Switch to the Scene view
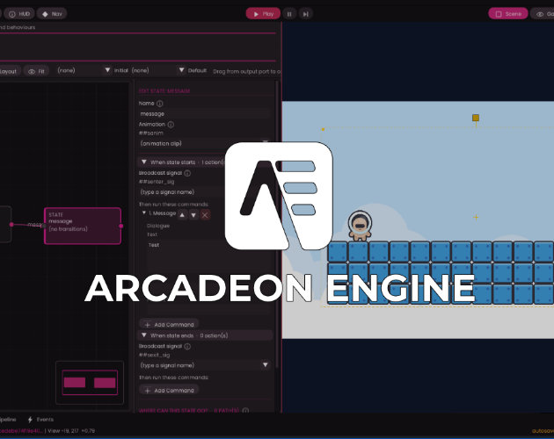The height and width of the screenshot is (439, 554). pos(508,14)
